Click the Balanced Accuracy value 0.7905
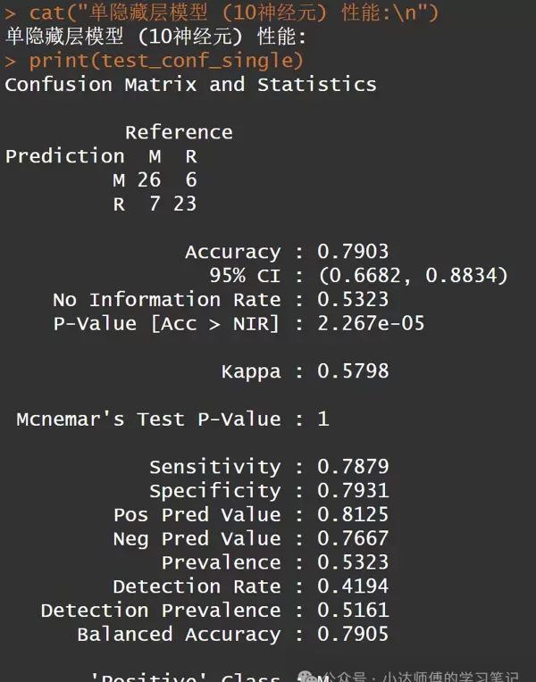Image resolution: width=536 pixels, height=682 pixels. coord(353,635)
